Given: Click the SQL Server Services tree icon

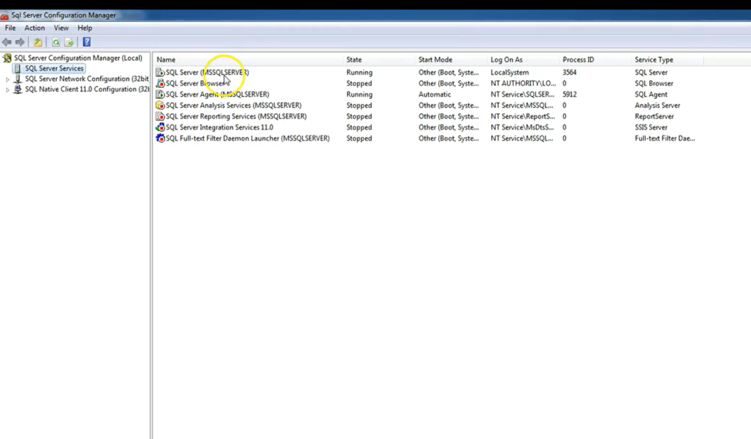Looking at the screenshot, I should coord(18,68).
